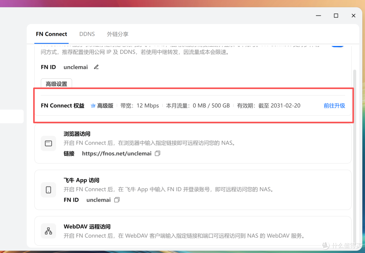Click the FN Connect 权益 label
The width and height of the screenshot is (365, 253).
(63, 106)
